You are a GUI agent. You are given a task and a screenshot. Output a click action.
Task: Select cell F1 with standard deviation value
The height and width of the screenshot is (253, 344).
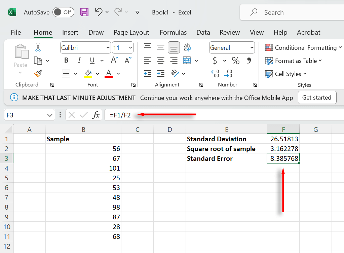click(283, 139)
